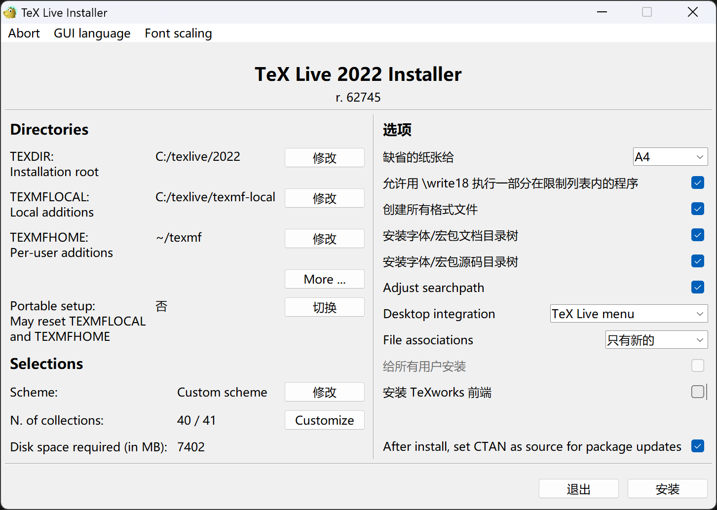Image resolution: width=717 pixels, height=510 pixels.
Task: Open the Abort menu
Action: click(x=23, y=33)
